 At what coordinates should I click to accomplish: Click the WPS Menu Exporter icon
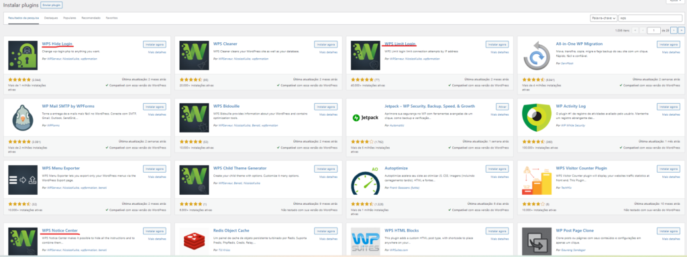click(x=23, y=180)
